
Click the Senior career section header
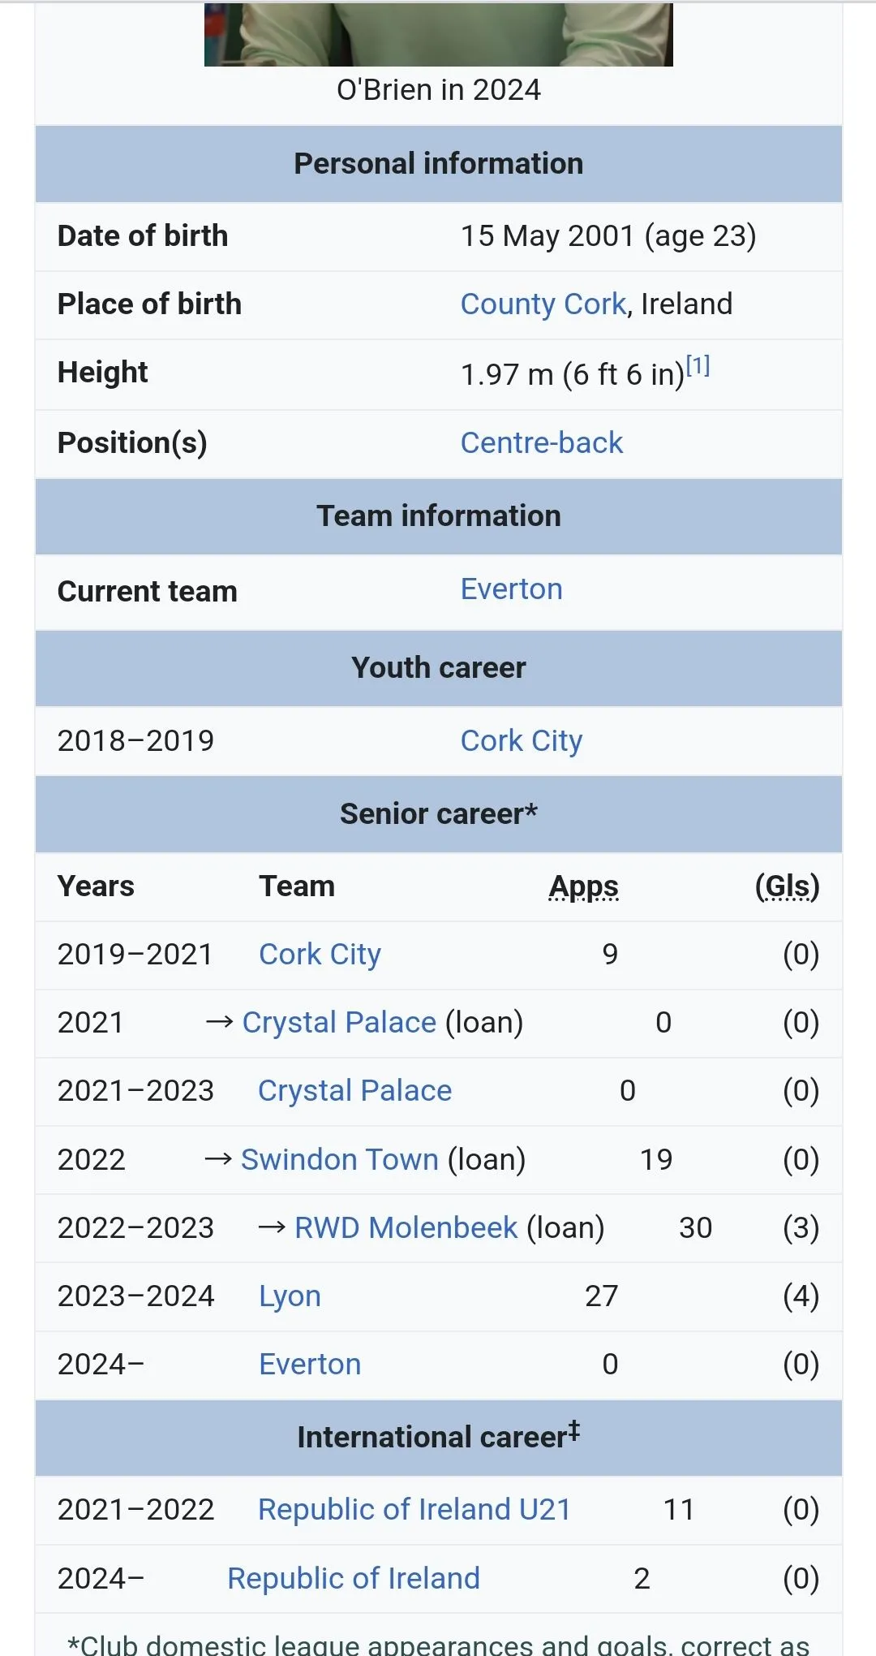coord(438,814)
